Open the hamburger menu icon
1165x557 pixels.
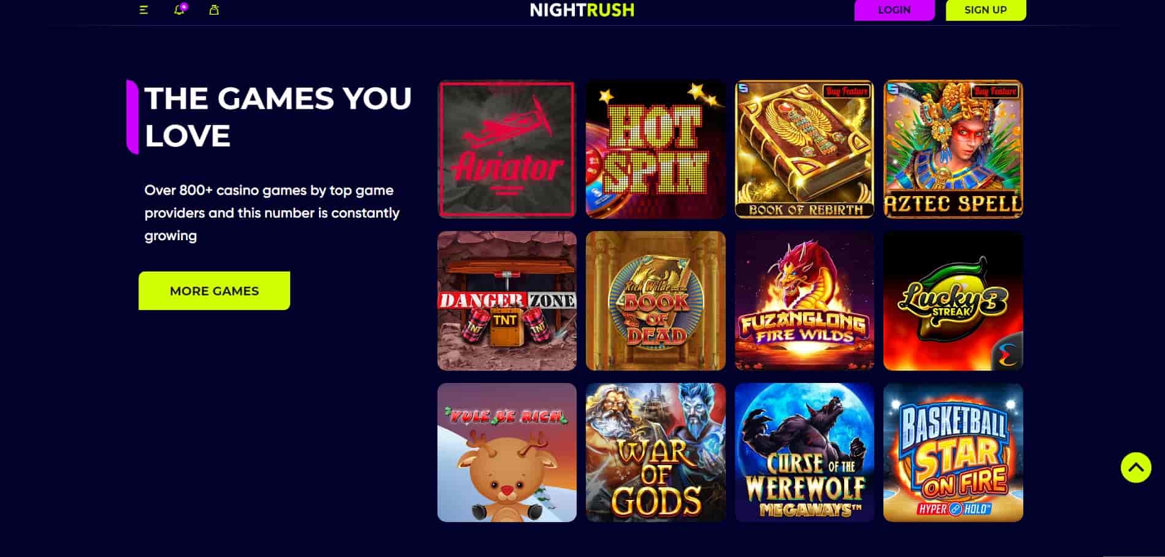tap(144, 10)
